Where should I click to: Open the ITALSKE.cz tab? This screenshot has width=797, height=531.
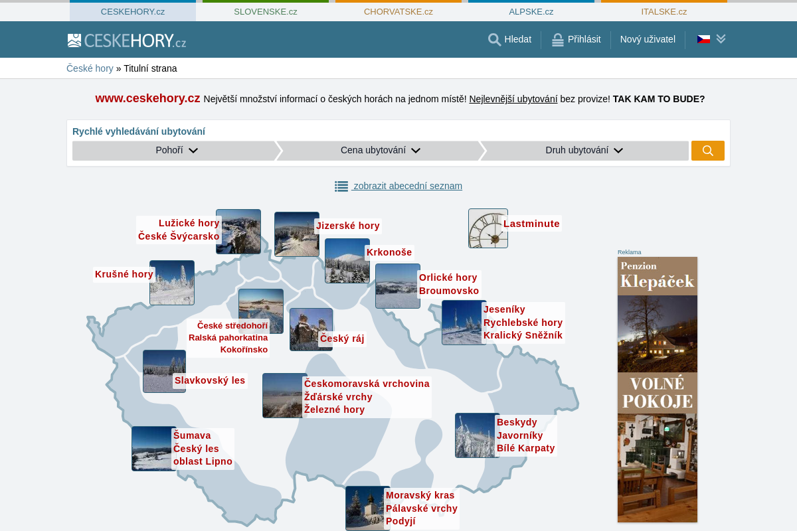pyautogui.click(x=664, y=12)
